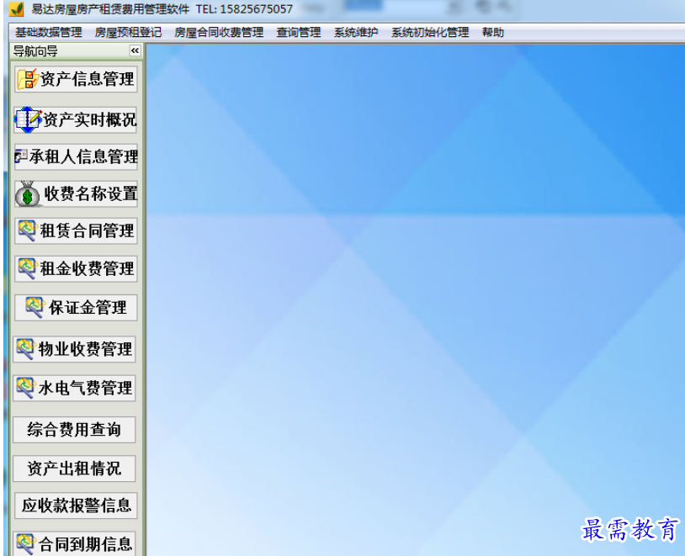Click the magnifier icon on 水电气费管理
This screenshot has height=556, width=685.
point(25,388)
